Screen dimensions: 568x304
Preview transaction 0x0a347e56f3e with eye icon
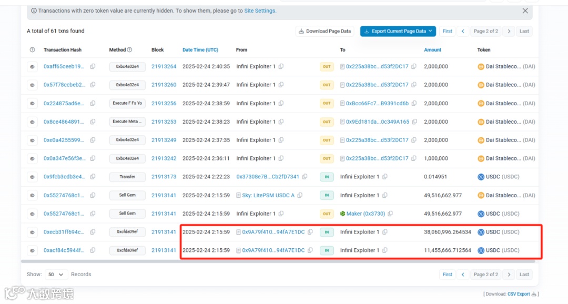tap(32, 158)
